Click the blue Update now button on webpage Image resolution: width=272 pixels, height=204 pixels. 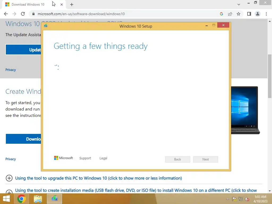pyautogui.click(x=23, y=50)
